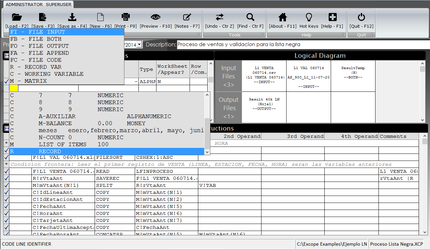Choose the meses list entry

click(x=106, y=131)
